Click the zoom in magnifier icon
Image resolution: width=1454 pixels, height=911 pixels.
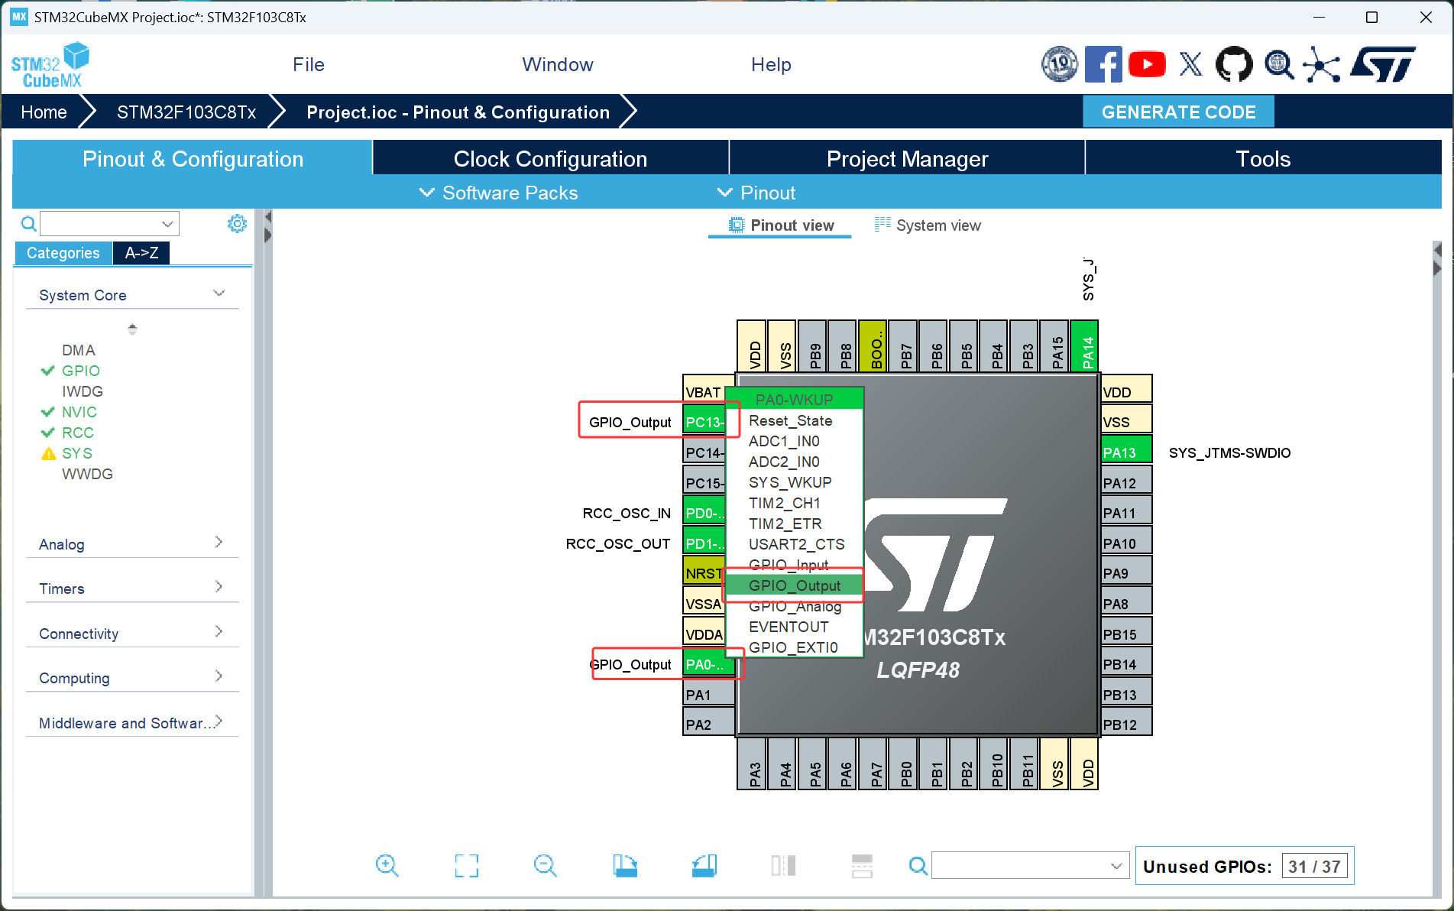(x=387, y=866)
